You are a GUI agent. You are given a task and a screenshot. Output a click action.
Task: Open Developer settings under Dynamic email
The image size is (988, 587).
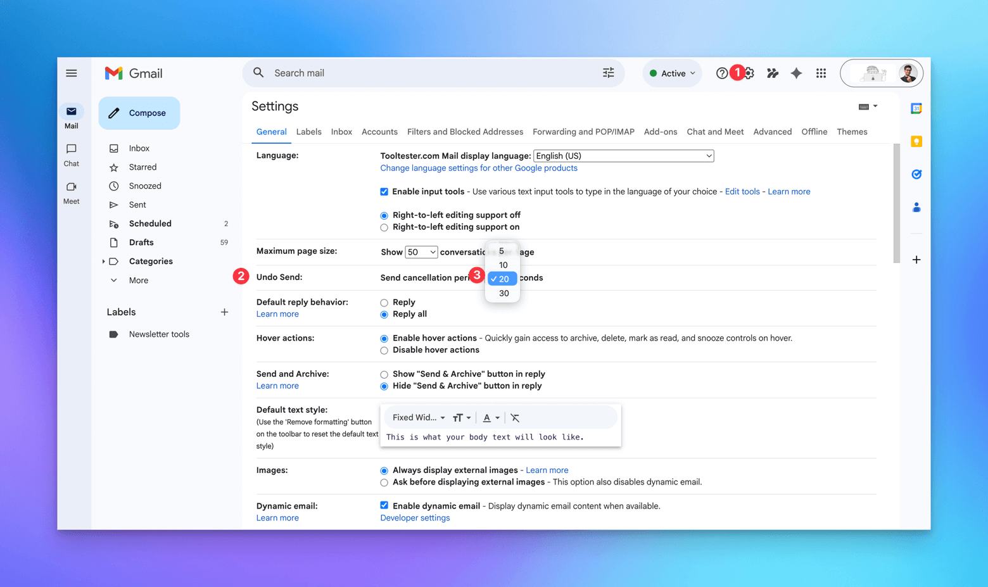415,517
